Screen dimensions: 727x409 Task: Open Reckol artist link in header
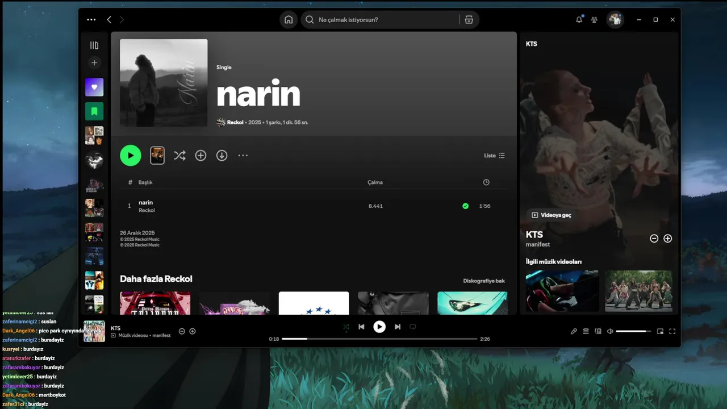pos(235,122)
